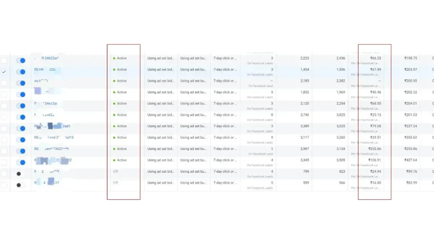The width and height of the screenshot is (434, 244).
Task: Toggle the switch for the ₹203.97 ad row
Action: 21,72
